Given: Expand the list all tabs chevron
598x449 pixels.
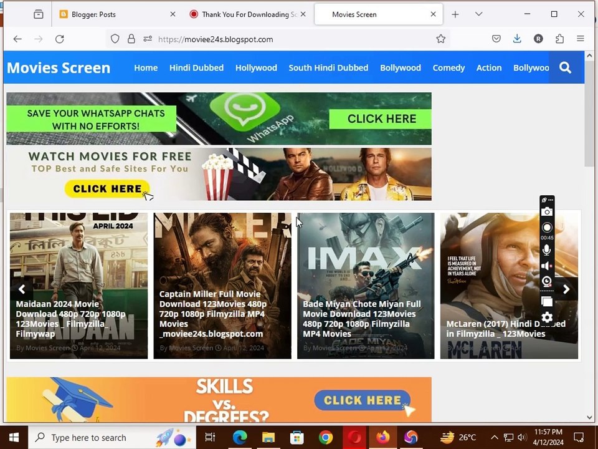Looking at the screenshot, I should click(479, 14).
